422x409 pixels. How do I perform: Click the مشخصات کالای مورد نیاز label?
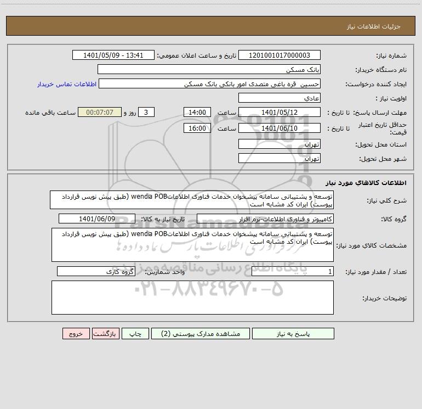(372, 245)
